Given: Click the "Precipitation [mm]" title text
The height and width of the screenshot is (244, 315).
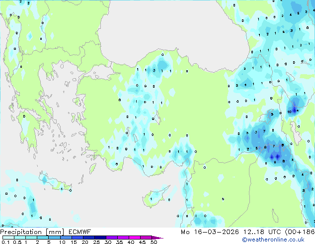Looking at the screenshot, I should tap(32, 232).
